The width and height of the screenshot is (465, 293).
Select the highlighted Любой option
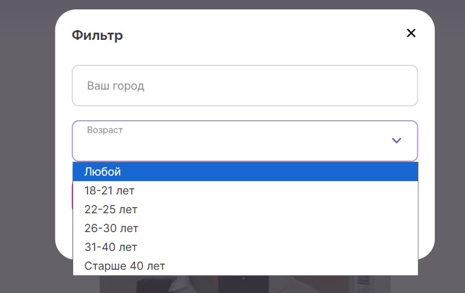point(245,172)
